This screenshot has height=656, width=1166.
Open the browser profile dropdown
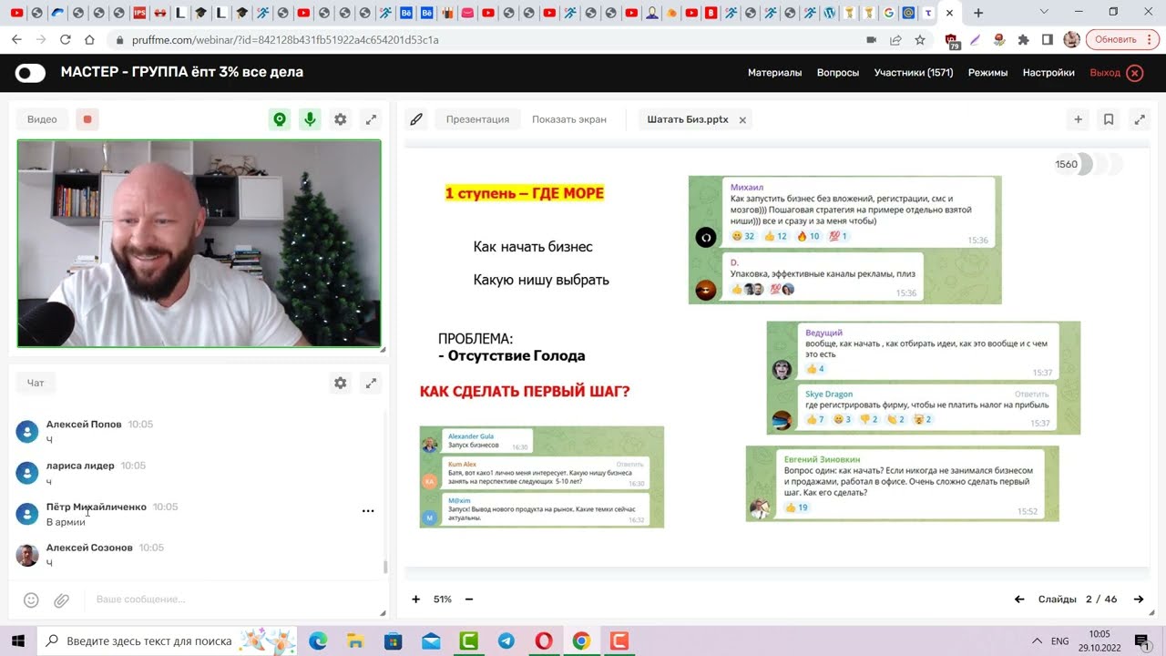tap(1071, 40)
